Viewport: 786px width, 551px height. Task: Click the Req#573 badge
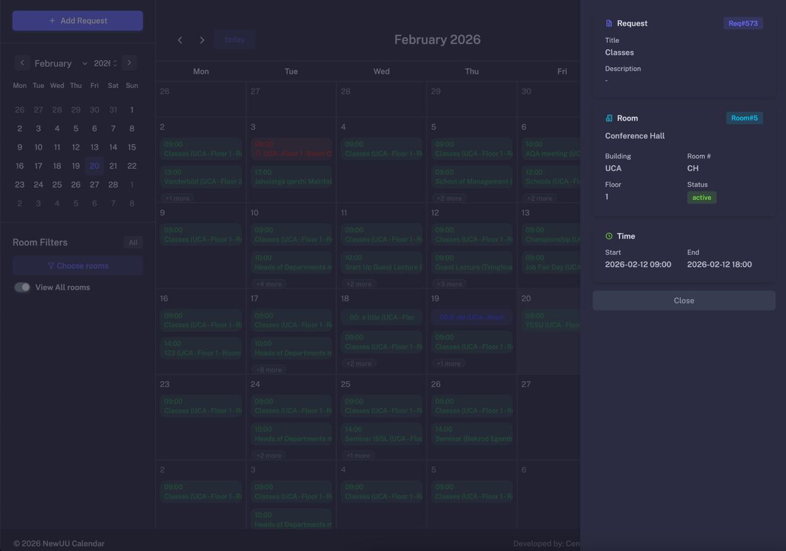742,23
